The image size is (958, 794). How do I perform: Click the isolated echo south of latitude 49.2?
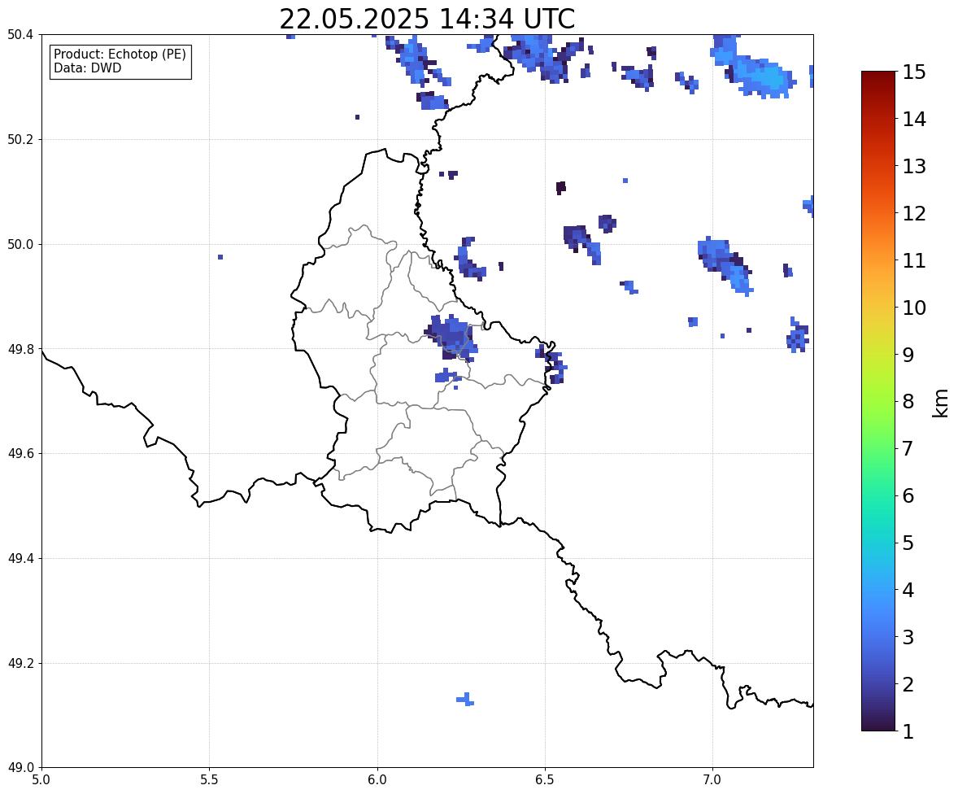465,700
